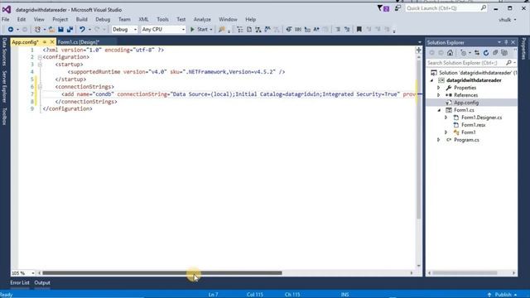Close the App.config tab
Screen dimensions: 530x298
tap(52, 42)
